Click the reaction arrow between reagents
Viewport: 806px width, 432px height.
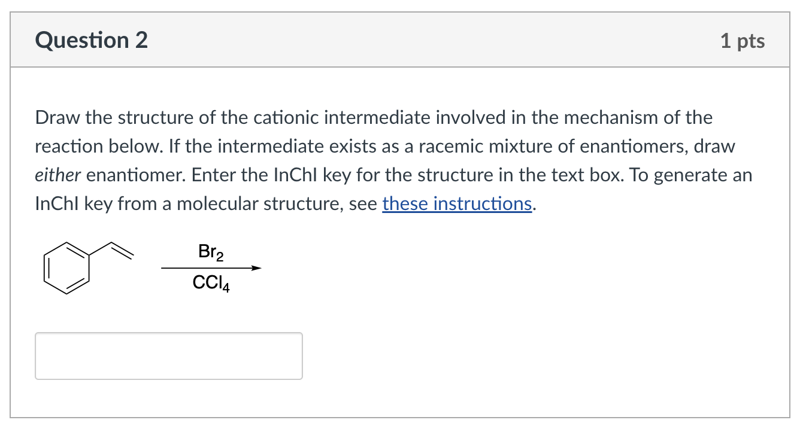click(211, 268)
